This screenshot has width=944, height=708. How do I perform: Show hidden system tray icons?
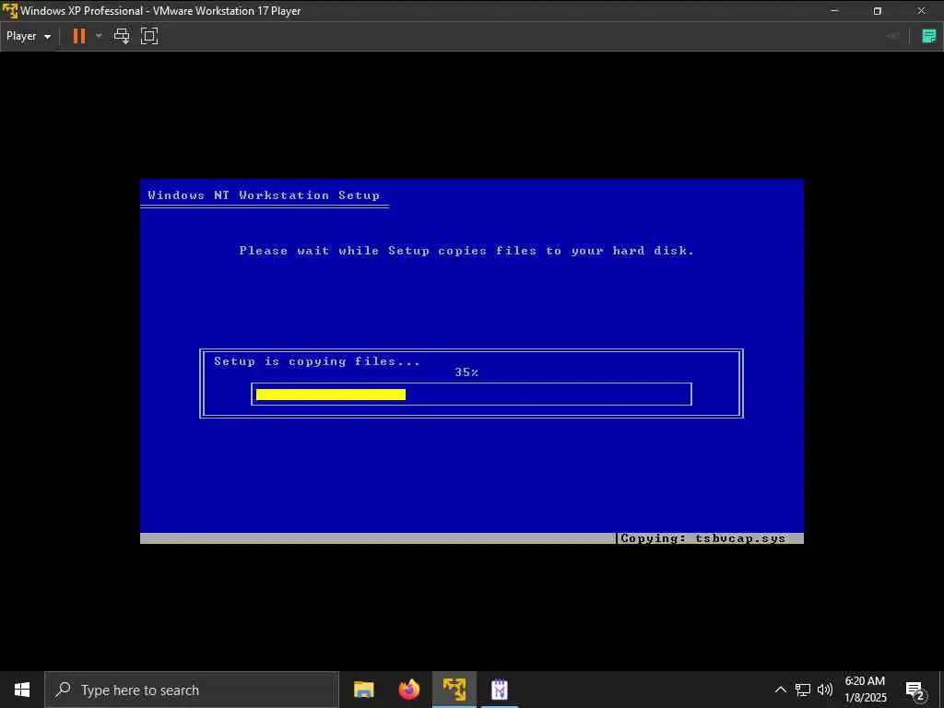(x=780, y=690)
